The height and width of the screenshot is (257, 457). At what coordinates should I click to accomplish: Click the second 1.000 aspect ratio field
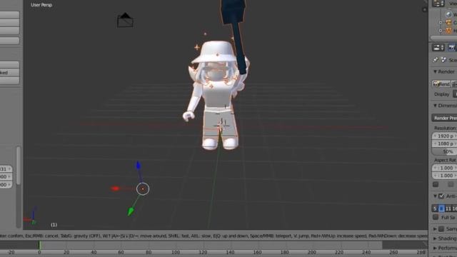coord(444,176)
